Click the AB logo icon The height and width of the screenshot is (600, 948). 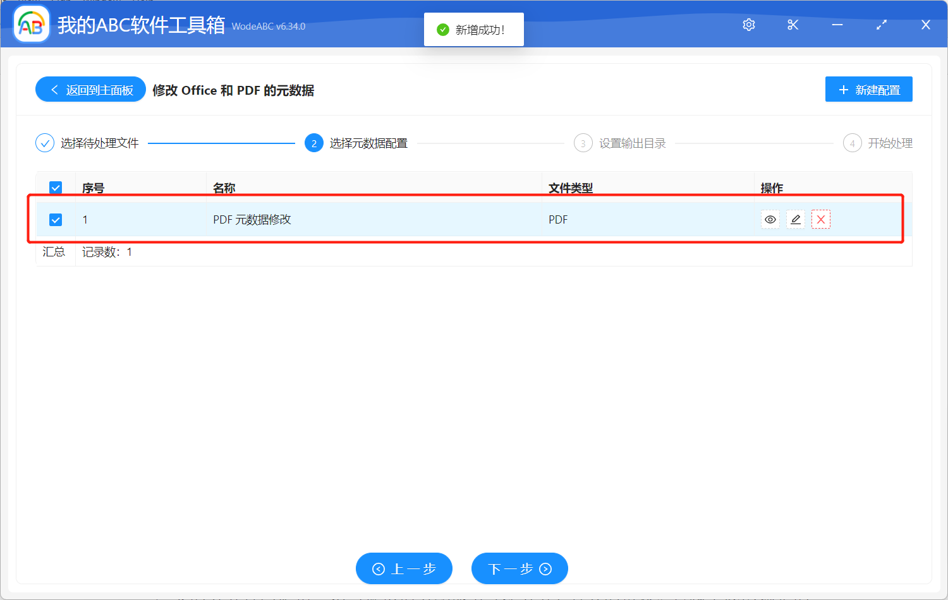point(31,25)
